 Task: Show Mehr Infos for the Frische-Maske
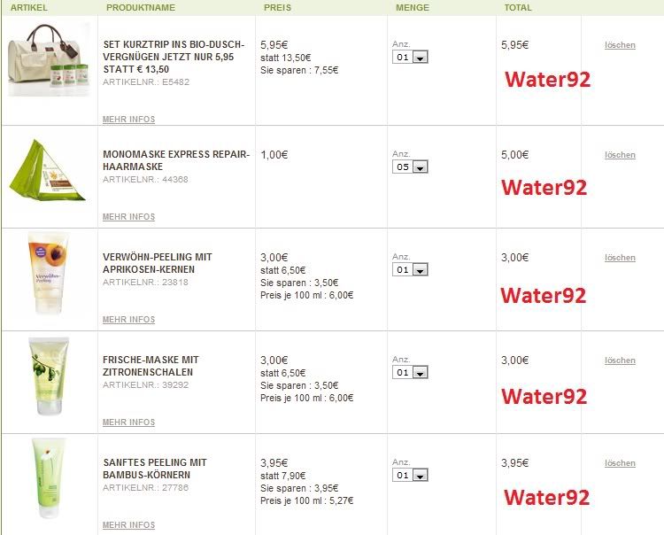[x=128, y=423]
